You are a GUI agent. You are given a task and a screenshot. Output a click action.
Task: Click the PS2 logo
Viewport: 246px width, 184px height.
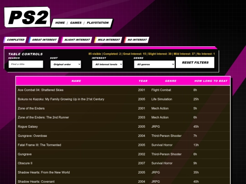[27, 17]
